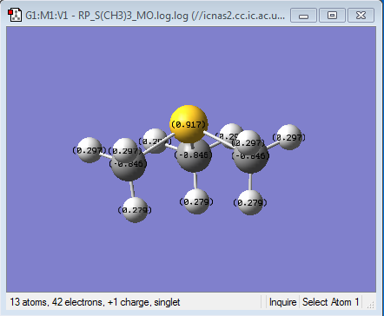Click hydrogen 0.297 atop the left carbon
384x316 pixels.
tap(125, 150)
